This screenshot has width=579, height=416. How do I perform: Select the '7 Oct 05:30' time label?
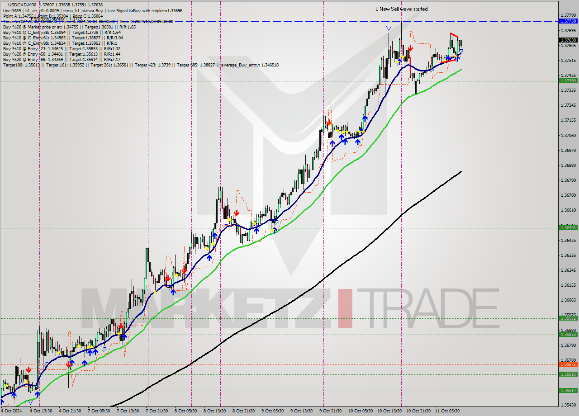click(99, 411)
